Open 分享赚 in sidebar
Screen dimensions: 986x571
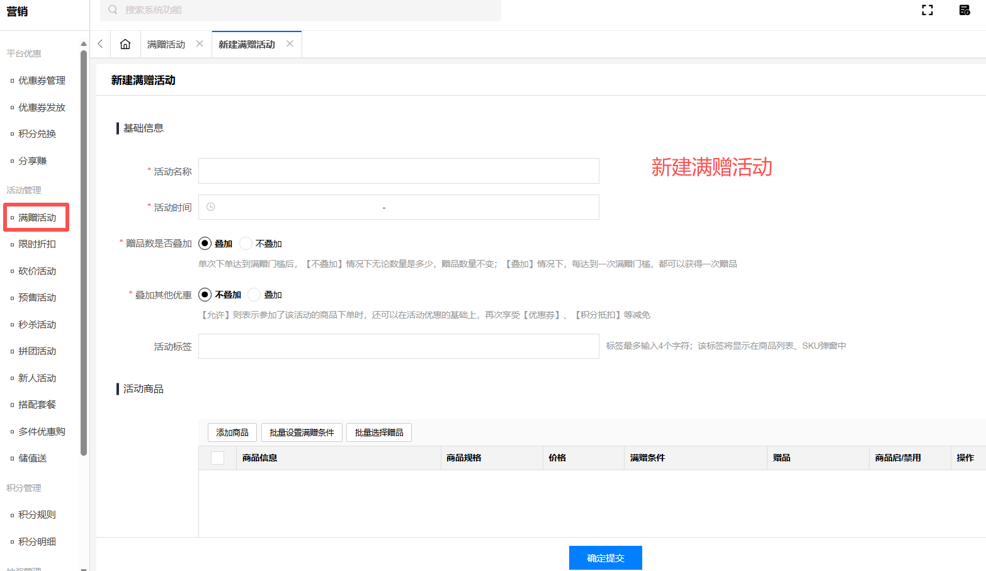click(x=33, y=161)
